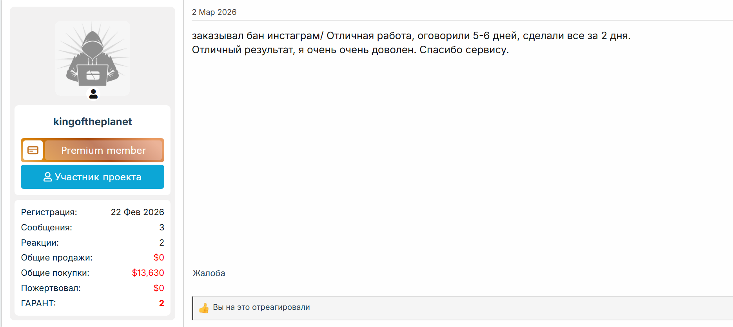Select the Premium member banner
733x327 pixels.
(x=93, y=150)
